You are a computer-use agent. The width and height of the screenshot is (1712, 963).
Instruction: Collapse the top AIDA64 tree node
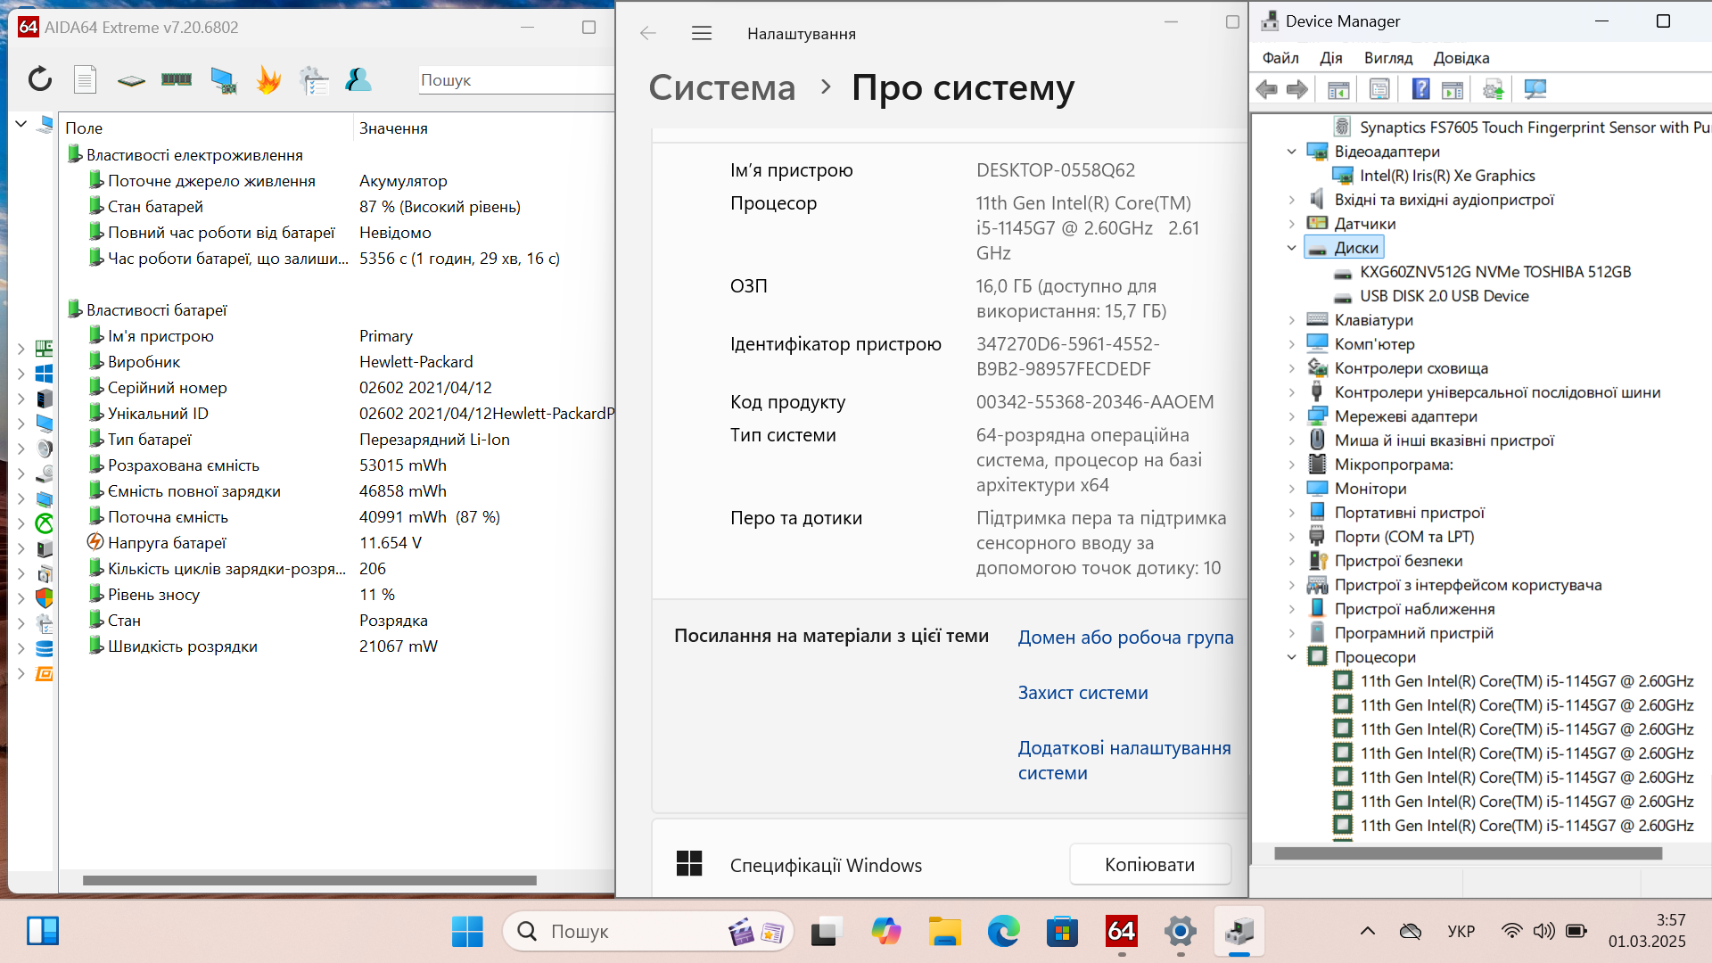click(x=21, y=124)
